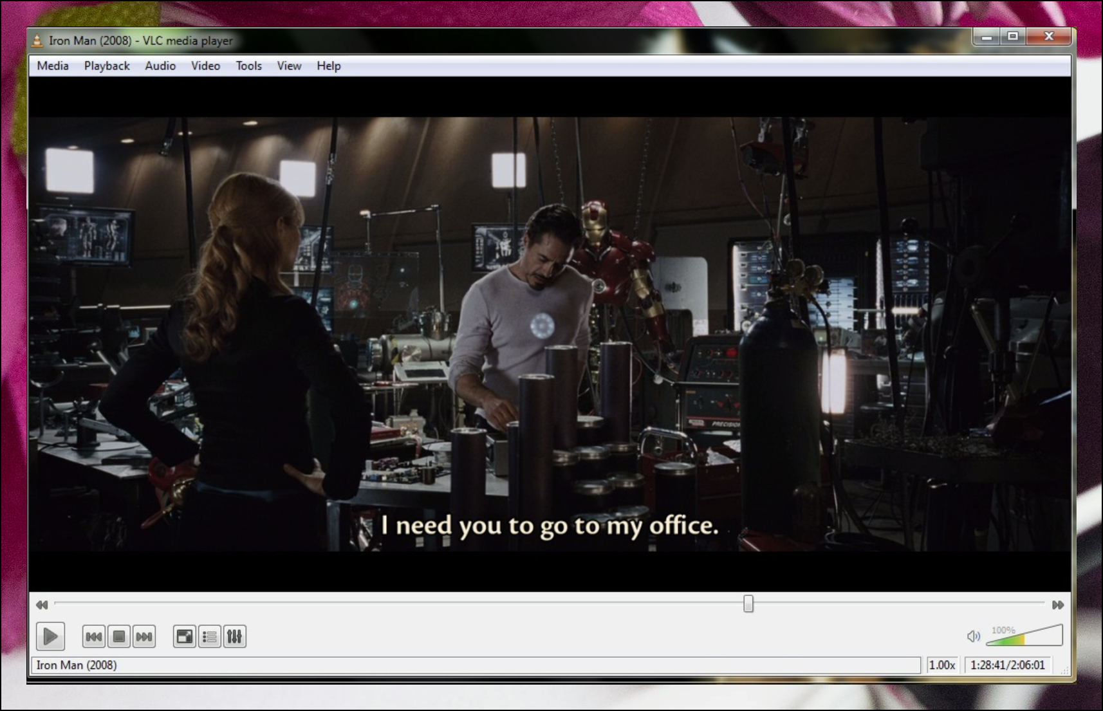The width and height of the screenshot is (1103, 711).
Task: Click the VLC cone icon in title bar
Action: (x=38, y=41)
